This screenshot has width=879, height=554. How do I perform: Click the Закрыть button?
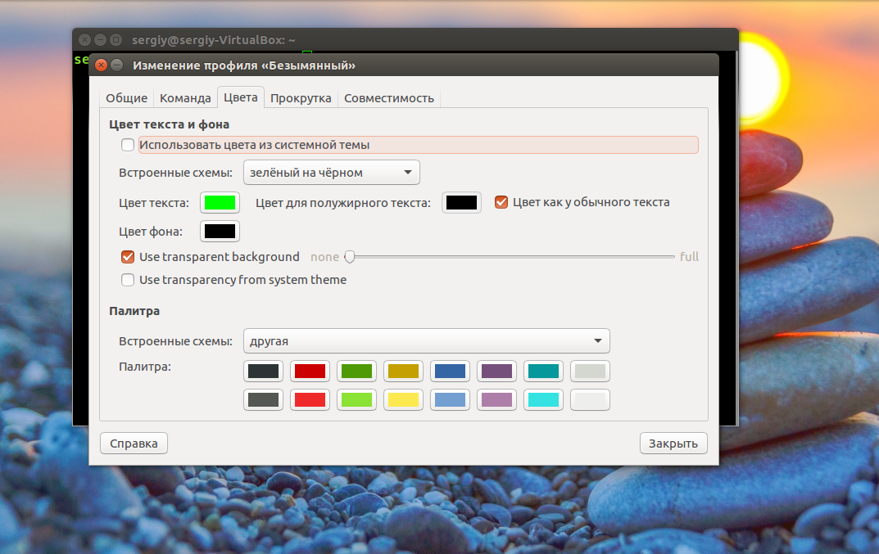tap(673, 444)
